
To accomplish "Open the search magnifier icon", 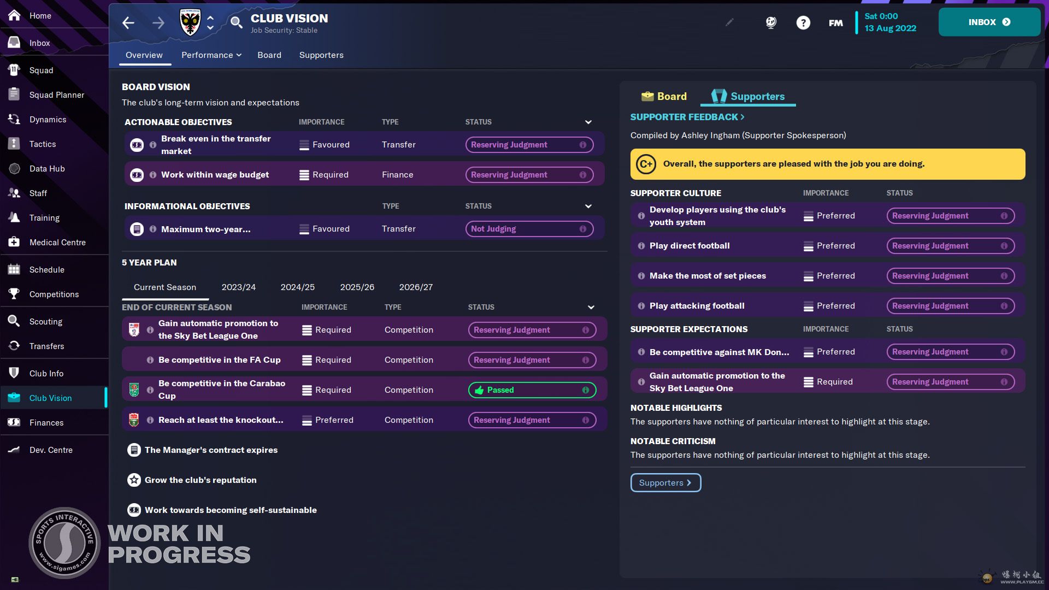I will tap(236, 22).
